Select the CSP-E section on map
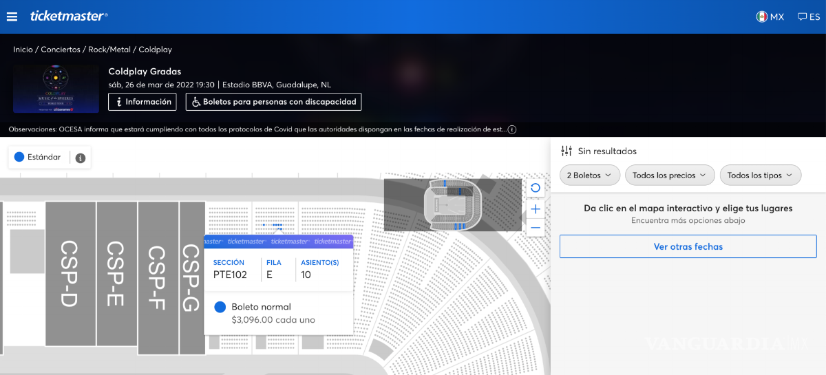Image resolution: width=826 pixels, height=375 pixels. [x=116, y=273]
